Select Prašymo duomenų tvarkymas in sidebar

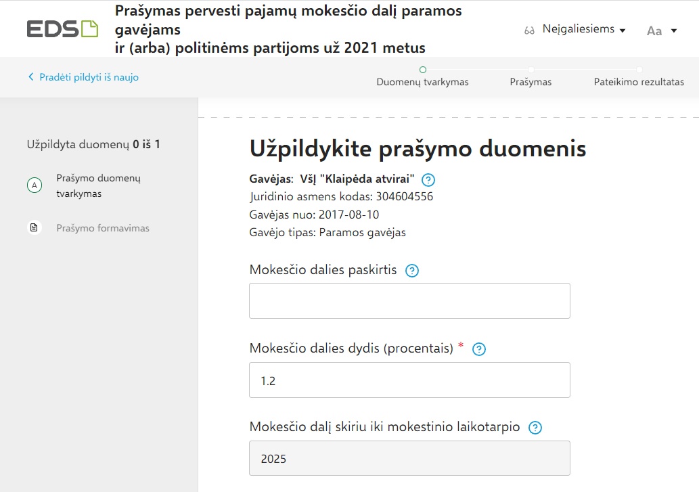pyautogui.click(x=98, y=185)
